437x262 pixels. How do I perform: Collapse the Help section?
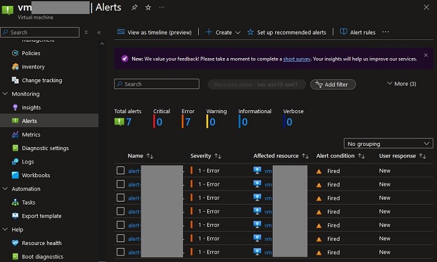pyautogui.click(x=5, y=229)
